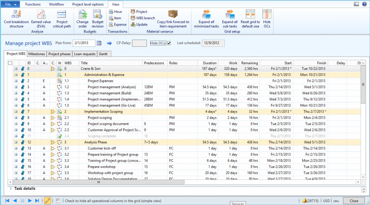Switch to Milestones tab
The image size is (370, 205).
tap(37, 54)
